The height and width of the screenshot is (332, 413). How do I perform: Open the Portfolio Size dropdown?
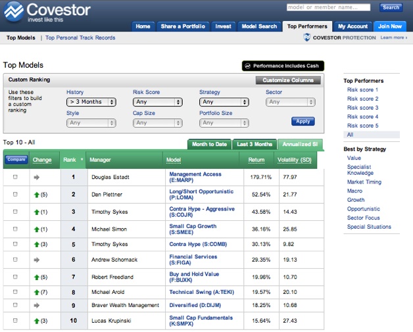(224, 123)
